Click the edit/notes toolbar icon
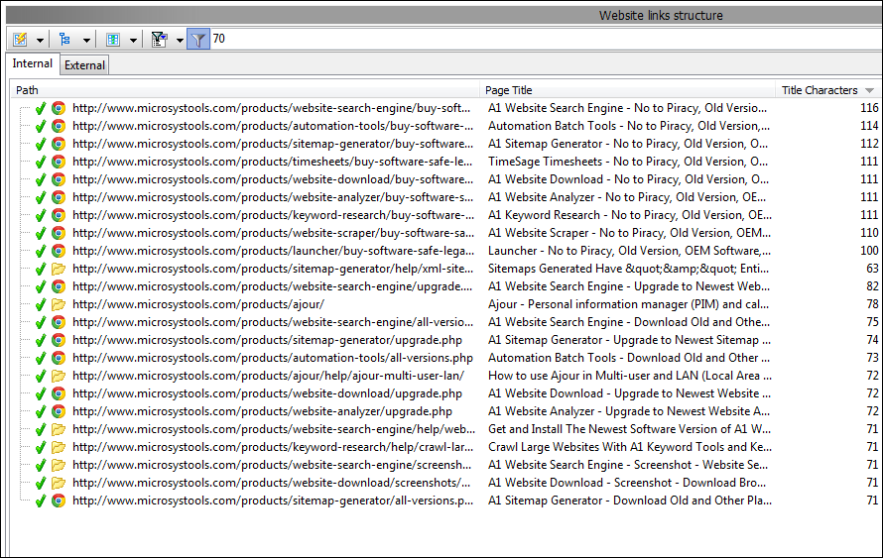 click(x=20, y=40)
